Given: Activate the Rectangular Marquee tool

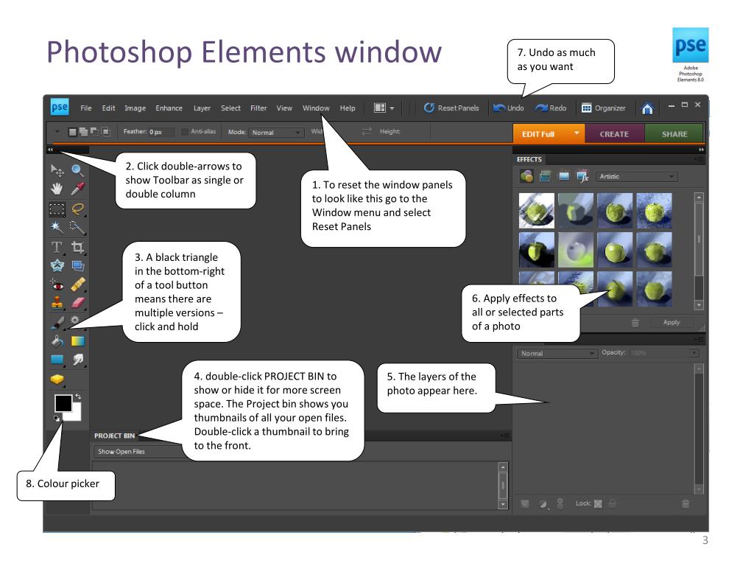Looking at the screenshot, I should (57, 209).
